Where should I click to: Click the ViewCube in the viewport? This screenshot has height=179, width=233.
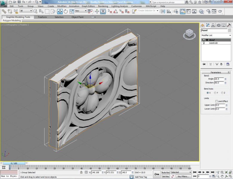point(189,34)
